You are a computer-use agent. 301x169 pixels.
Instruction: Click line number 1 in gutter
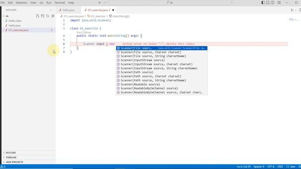[64, 20]
